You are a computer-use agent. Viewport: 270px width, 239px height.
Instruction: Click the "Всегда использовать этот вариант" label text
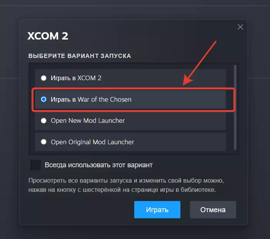[x=99, y=165]
